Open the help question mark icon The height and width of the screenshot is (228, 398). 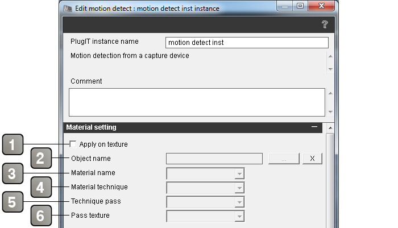[325, 24]
